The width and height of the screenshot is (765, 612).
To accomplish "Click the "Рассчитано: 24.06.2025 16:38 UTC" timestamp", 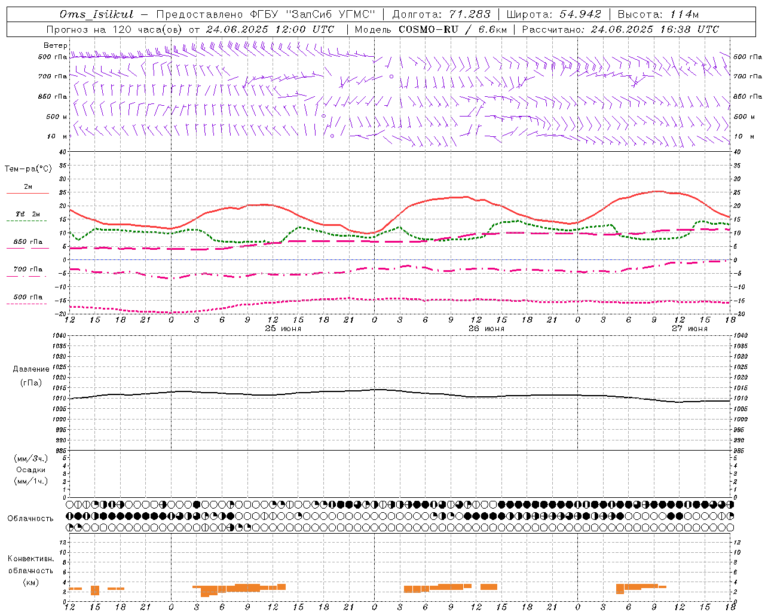I will [620, 29].
